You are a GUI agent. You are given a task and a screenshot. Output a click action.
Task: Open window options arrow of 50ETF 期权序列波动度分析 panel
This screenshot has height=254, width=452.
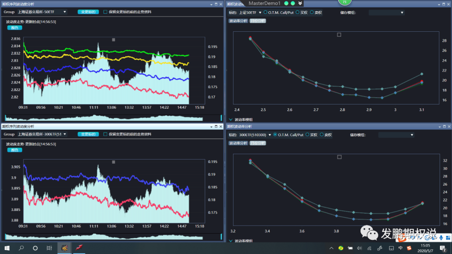211,4
